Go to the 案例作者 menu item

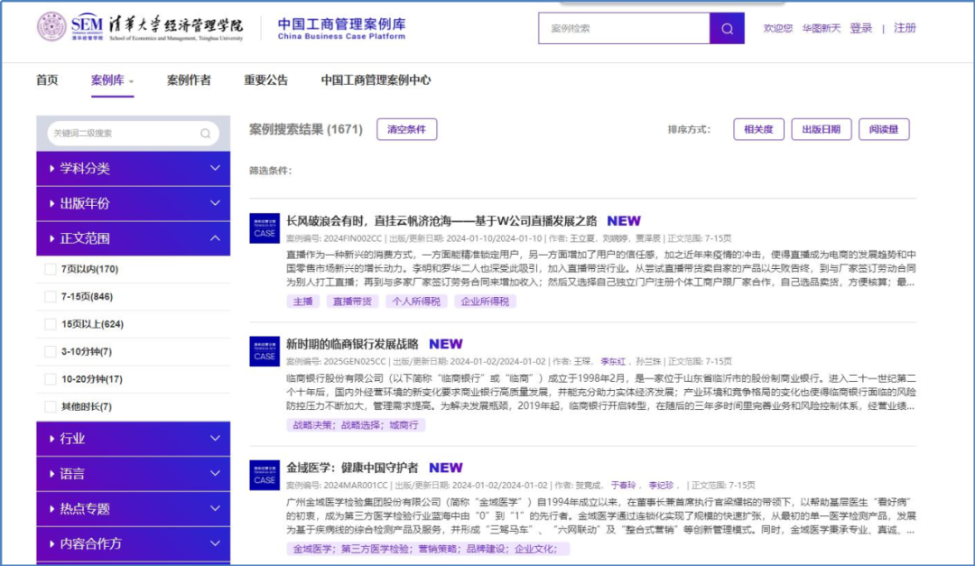(x=189, y=80)
